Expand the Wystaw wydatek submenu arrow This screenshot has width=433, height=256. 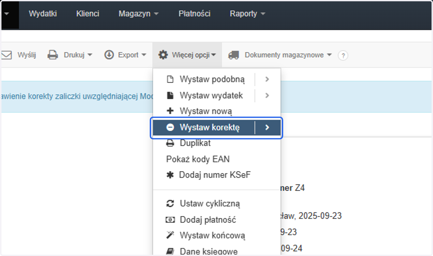tap(267, 96)
